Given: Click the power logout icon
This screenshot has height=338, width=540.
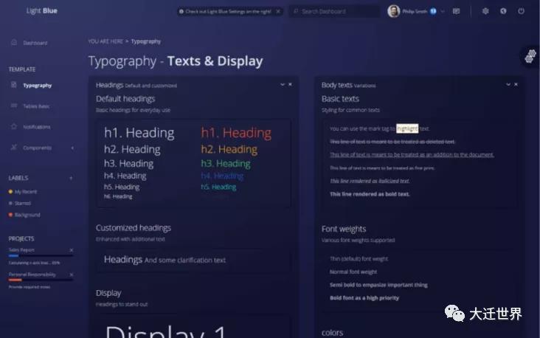Looking at the screenshot, I should coord(521,11).
